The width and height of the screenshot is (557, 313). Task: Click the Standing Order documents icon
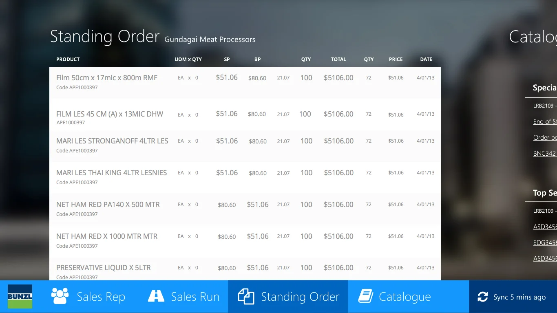coord(246,296)
